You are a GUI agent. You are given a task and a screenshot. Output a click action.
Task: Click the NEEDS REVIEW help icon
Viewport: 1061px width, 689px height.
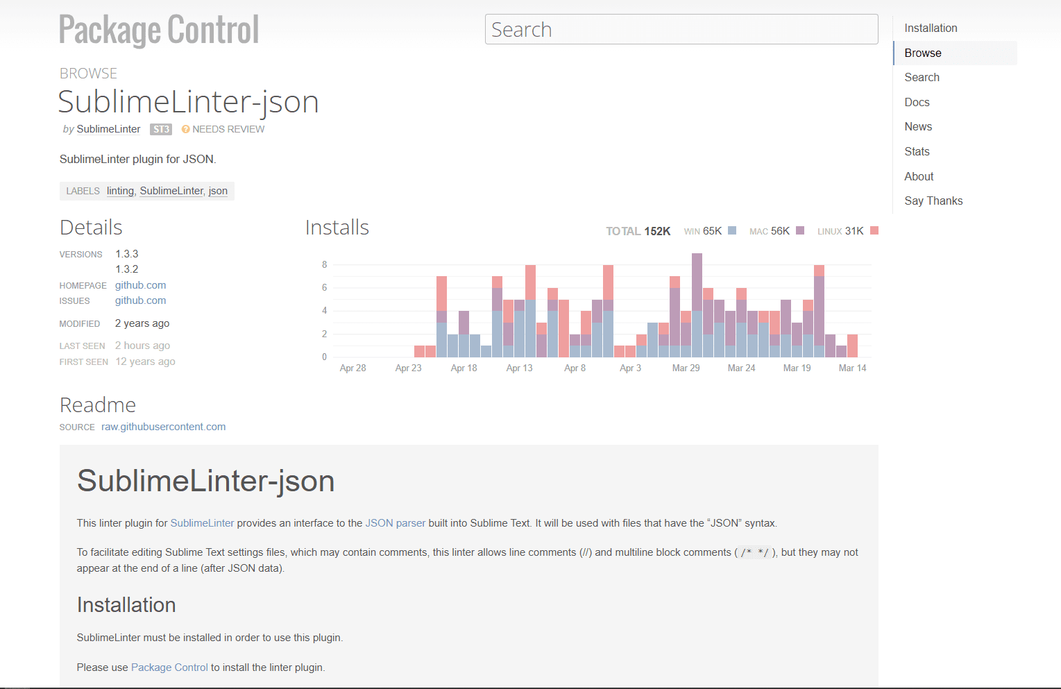tap(185, 129)
